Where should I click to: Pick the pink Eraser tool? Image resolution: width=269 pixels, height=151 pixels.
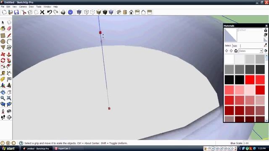tap(9, 29)
